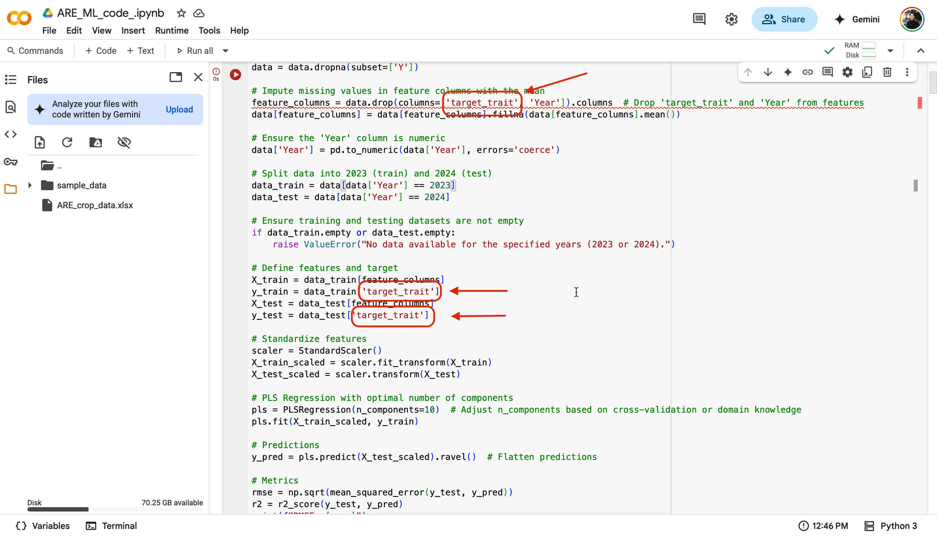
Task: Upload a file to session storage icon
Action: (x=40, y=142)
